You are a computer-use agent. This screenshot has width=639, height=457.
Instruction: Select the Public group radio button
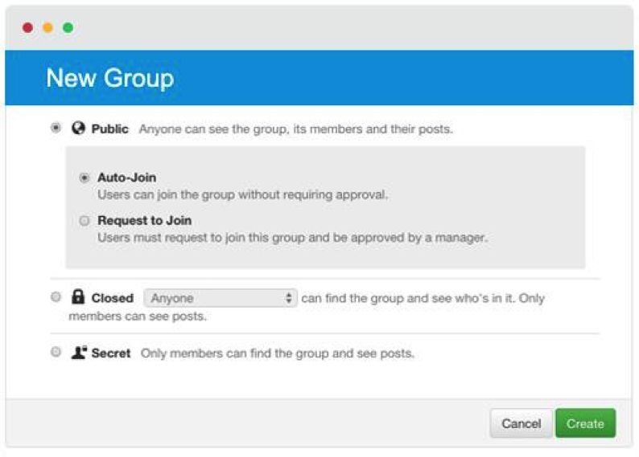[56, 128]
